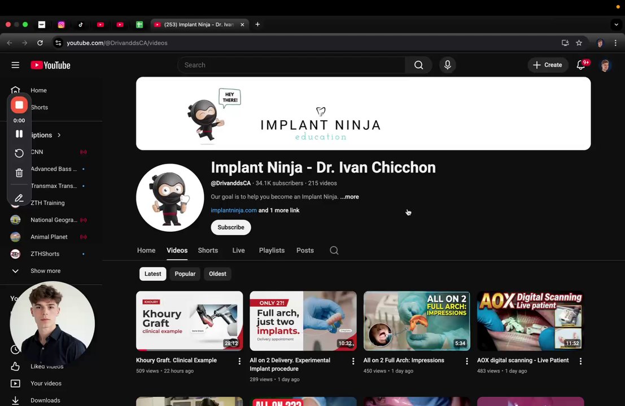
Task: Switch to the TikTok pinned tab
Action: point(81,25)
